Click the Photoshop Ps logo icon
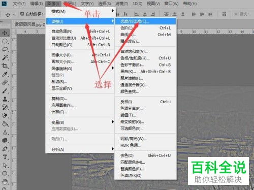 tap(4, 4)
